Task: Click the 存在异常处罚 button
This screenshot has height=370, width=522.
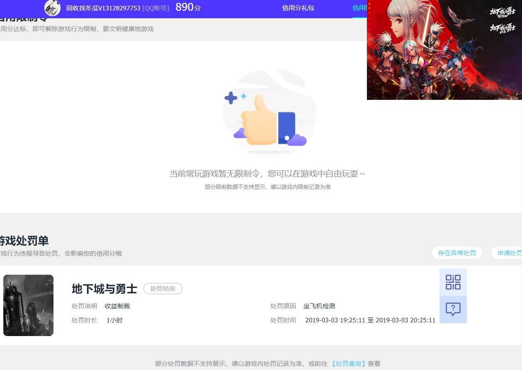Action: click(457, 253)
